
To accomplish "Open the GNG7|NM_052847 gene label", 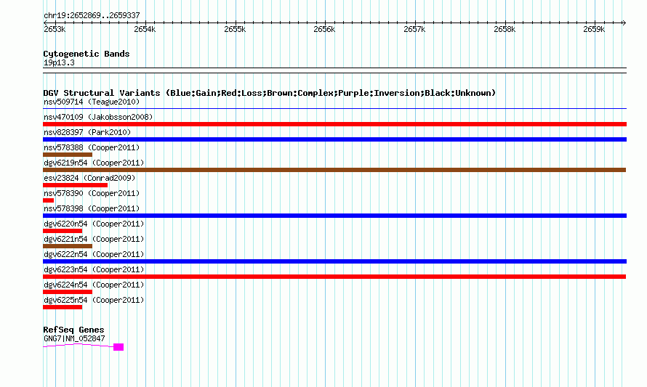I will [x=74, y=338].
